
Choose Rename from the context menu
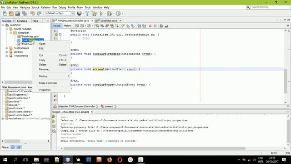51,69
